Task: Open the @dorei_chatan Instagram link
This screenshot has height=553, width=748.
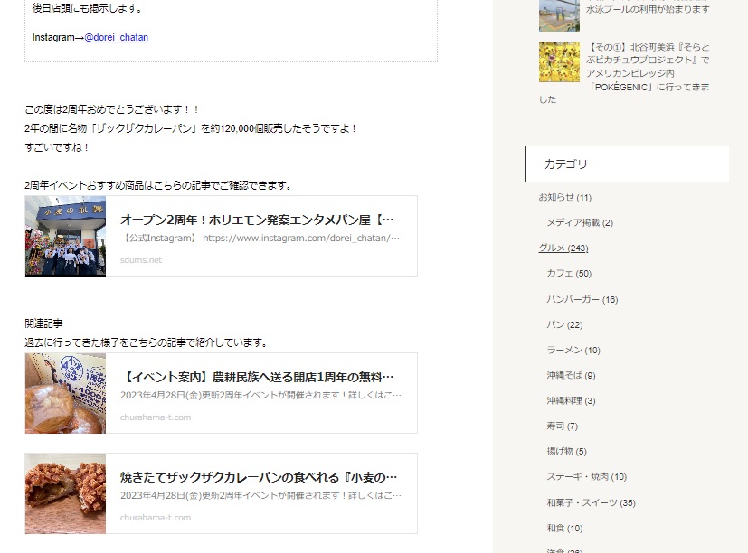Action: [116, 37]
